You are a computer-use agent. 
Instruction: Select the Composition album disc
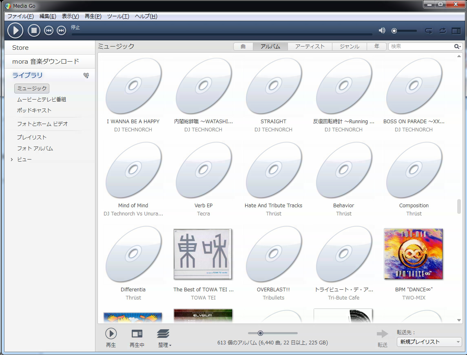(x=414, y=170)
